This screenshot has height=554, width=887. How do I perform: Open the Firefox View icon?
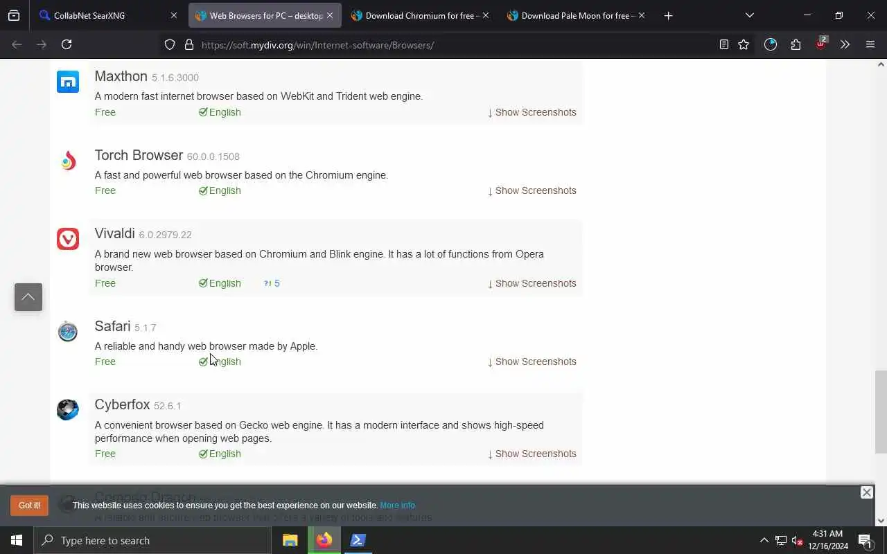coord(14,15)
